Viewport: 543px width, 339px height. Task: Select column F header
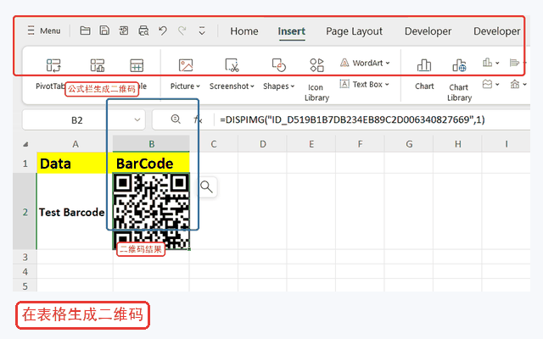[360, 144]
